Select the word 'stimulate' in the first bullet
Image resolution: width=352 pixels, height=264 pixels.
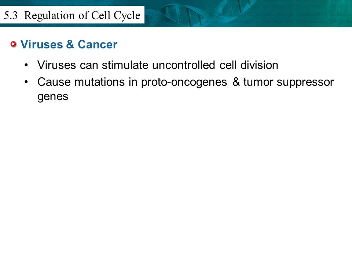coord(125,65)
